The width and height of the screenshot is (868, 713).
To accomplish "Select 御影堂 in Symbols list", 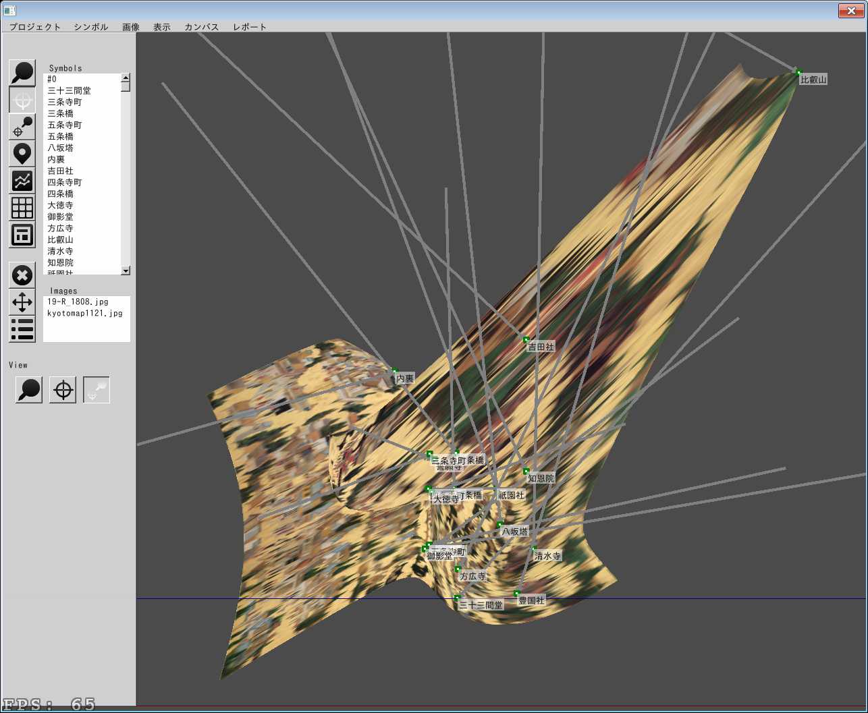I will click(x=60, y=217).
